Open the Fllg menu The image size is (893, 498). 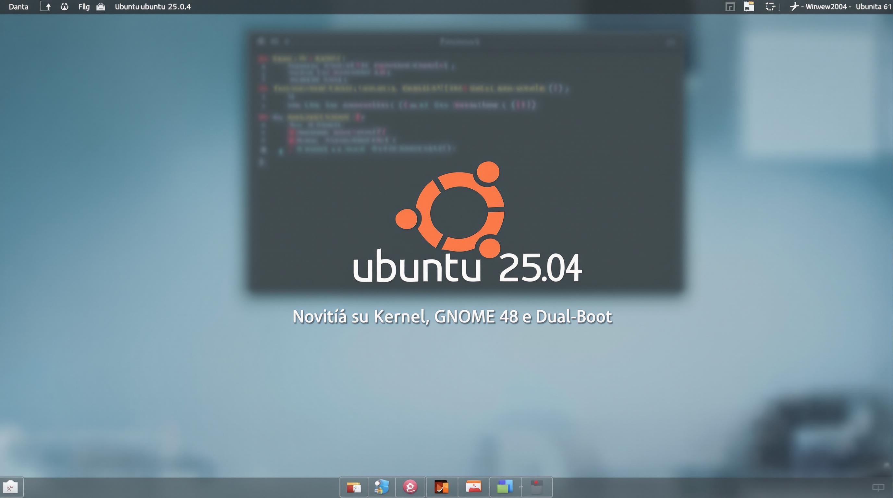click(x=83, y=6)
